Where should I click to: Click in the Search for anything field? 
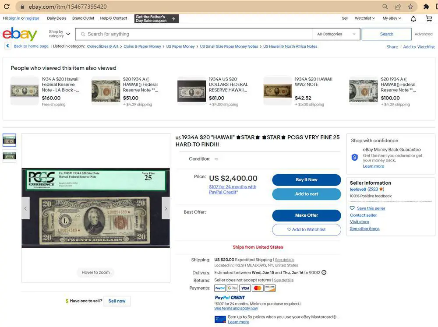tap(194, 34)
